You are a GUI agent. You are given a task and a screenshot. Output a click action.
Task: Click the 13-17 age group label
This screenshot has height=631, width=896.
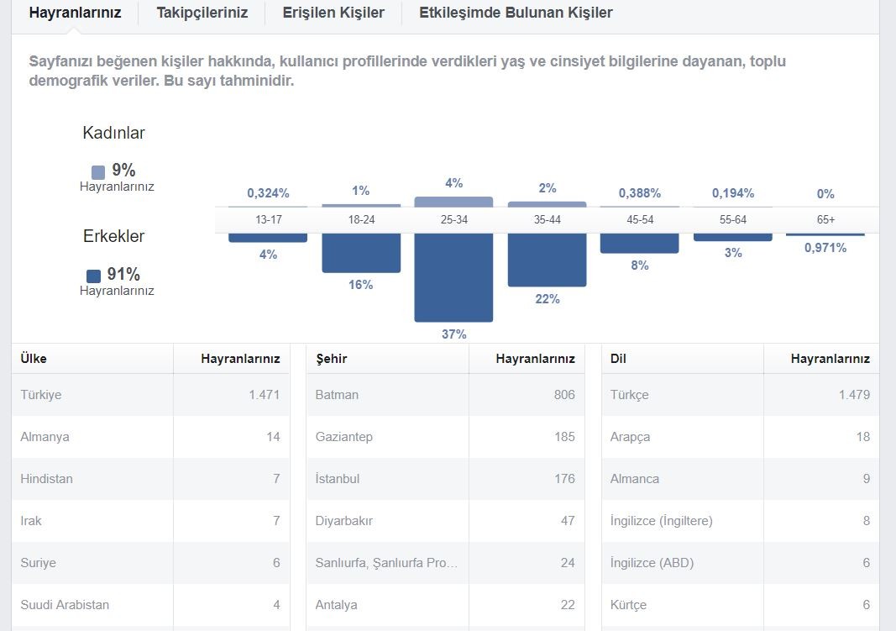point(269,219)
